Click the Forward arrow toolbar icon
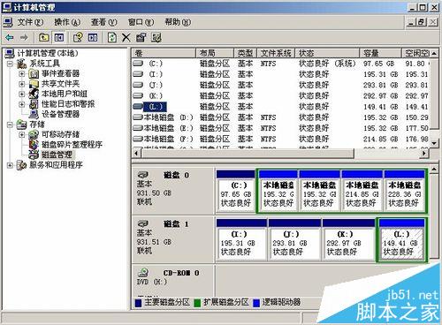This screenshot has width=442, height=325. (24, 37)
